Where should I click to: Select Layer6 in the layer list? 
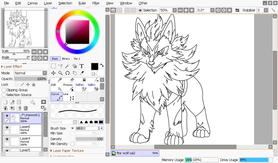[22, 130]
